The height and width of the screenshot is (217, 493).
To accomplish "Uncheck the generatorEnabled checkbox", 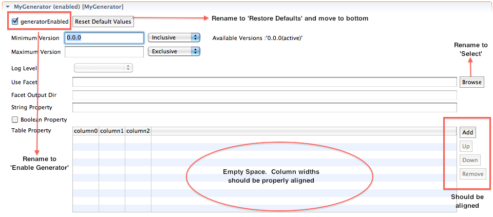I will (x=14, y=22).
